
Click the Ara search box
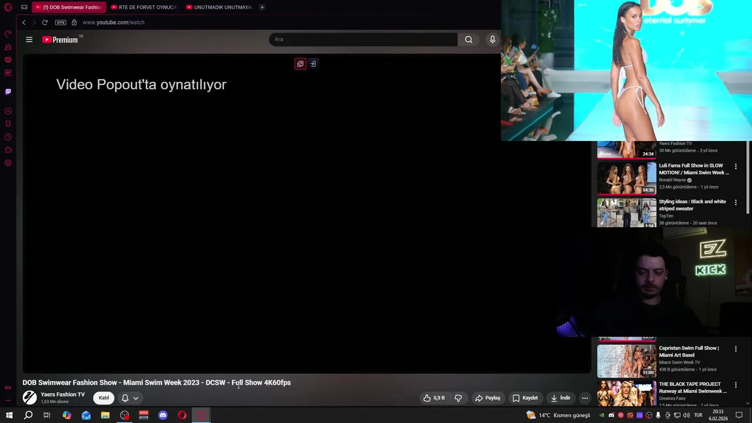tap(363, 39)
